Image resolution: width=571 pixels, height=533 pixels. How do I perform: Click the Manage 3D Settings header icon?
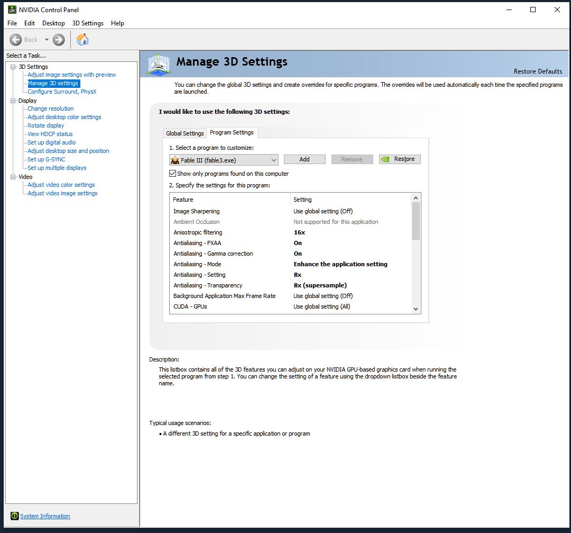[159, 65]
